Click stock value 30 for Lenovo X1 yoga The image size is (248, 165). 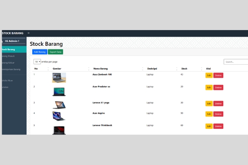(182, 103)
